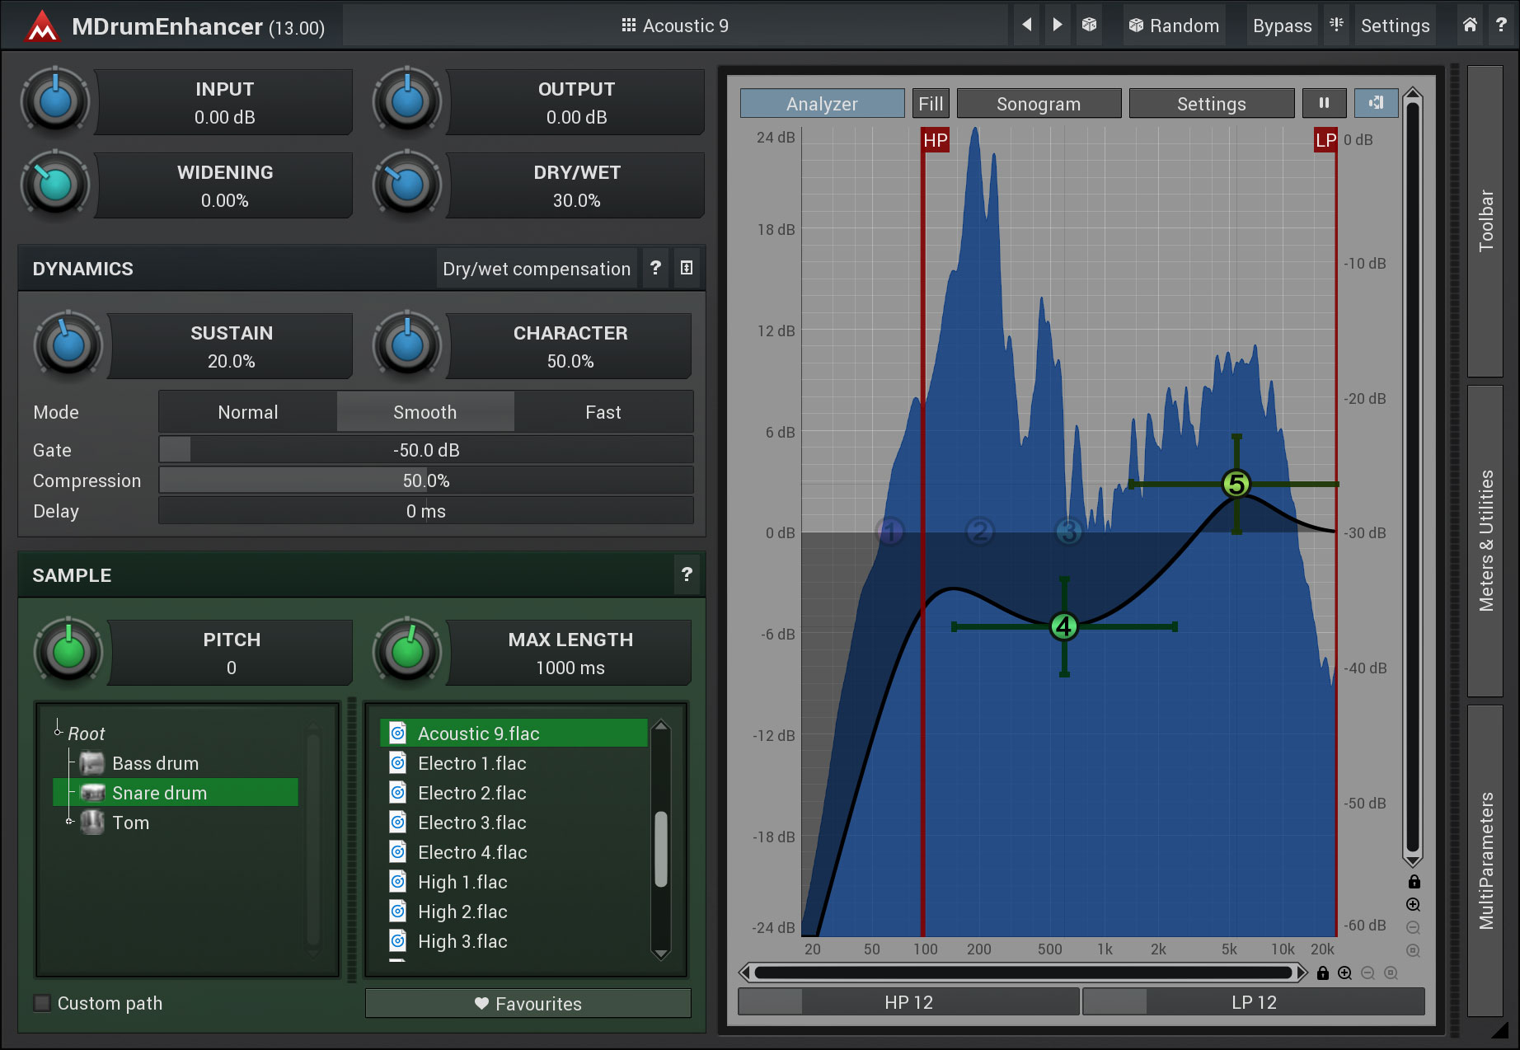Image resolution: width=1520 pixels, height=1050 pixels.
Task: Select the Fast dynamics mode
Action: pos(603,412)
